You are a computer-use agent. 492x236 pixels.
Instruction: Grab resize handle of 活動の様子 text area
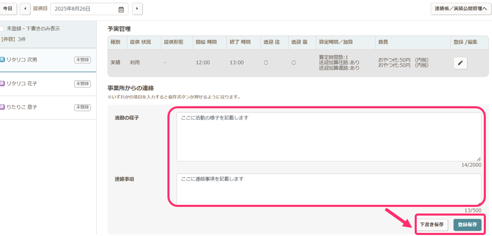[479, 159]
